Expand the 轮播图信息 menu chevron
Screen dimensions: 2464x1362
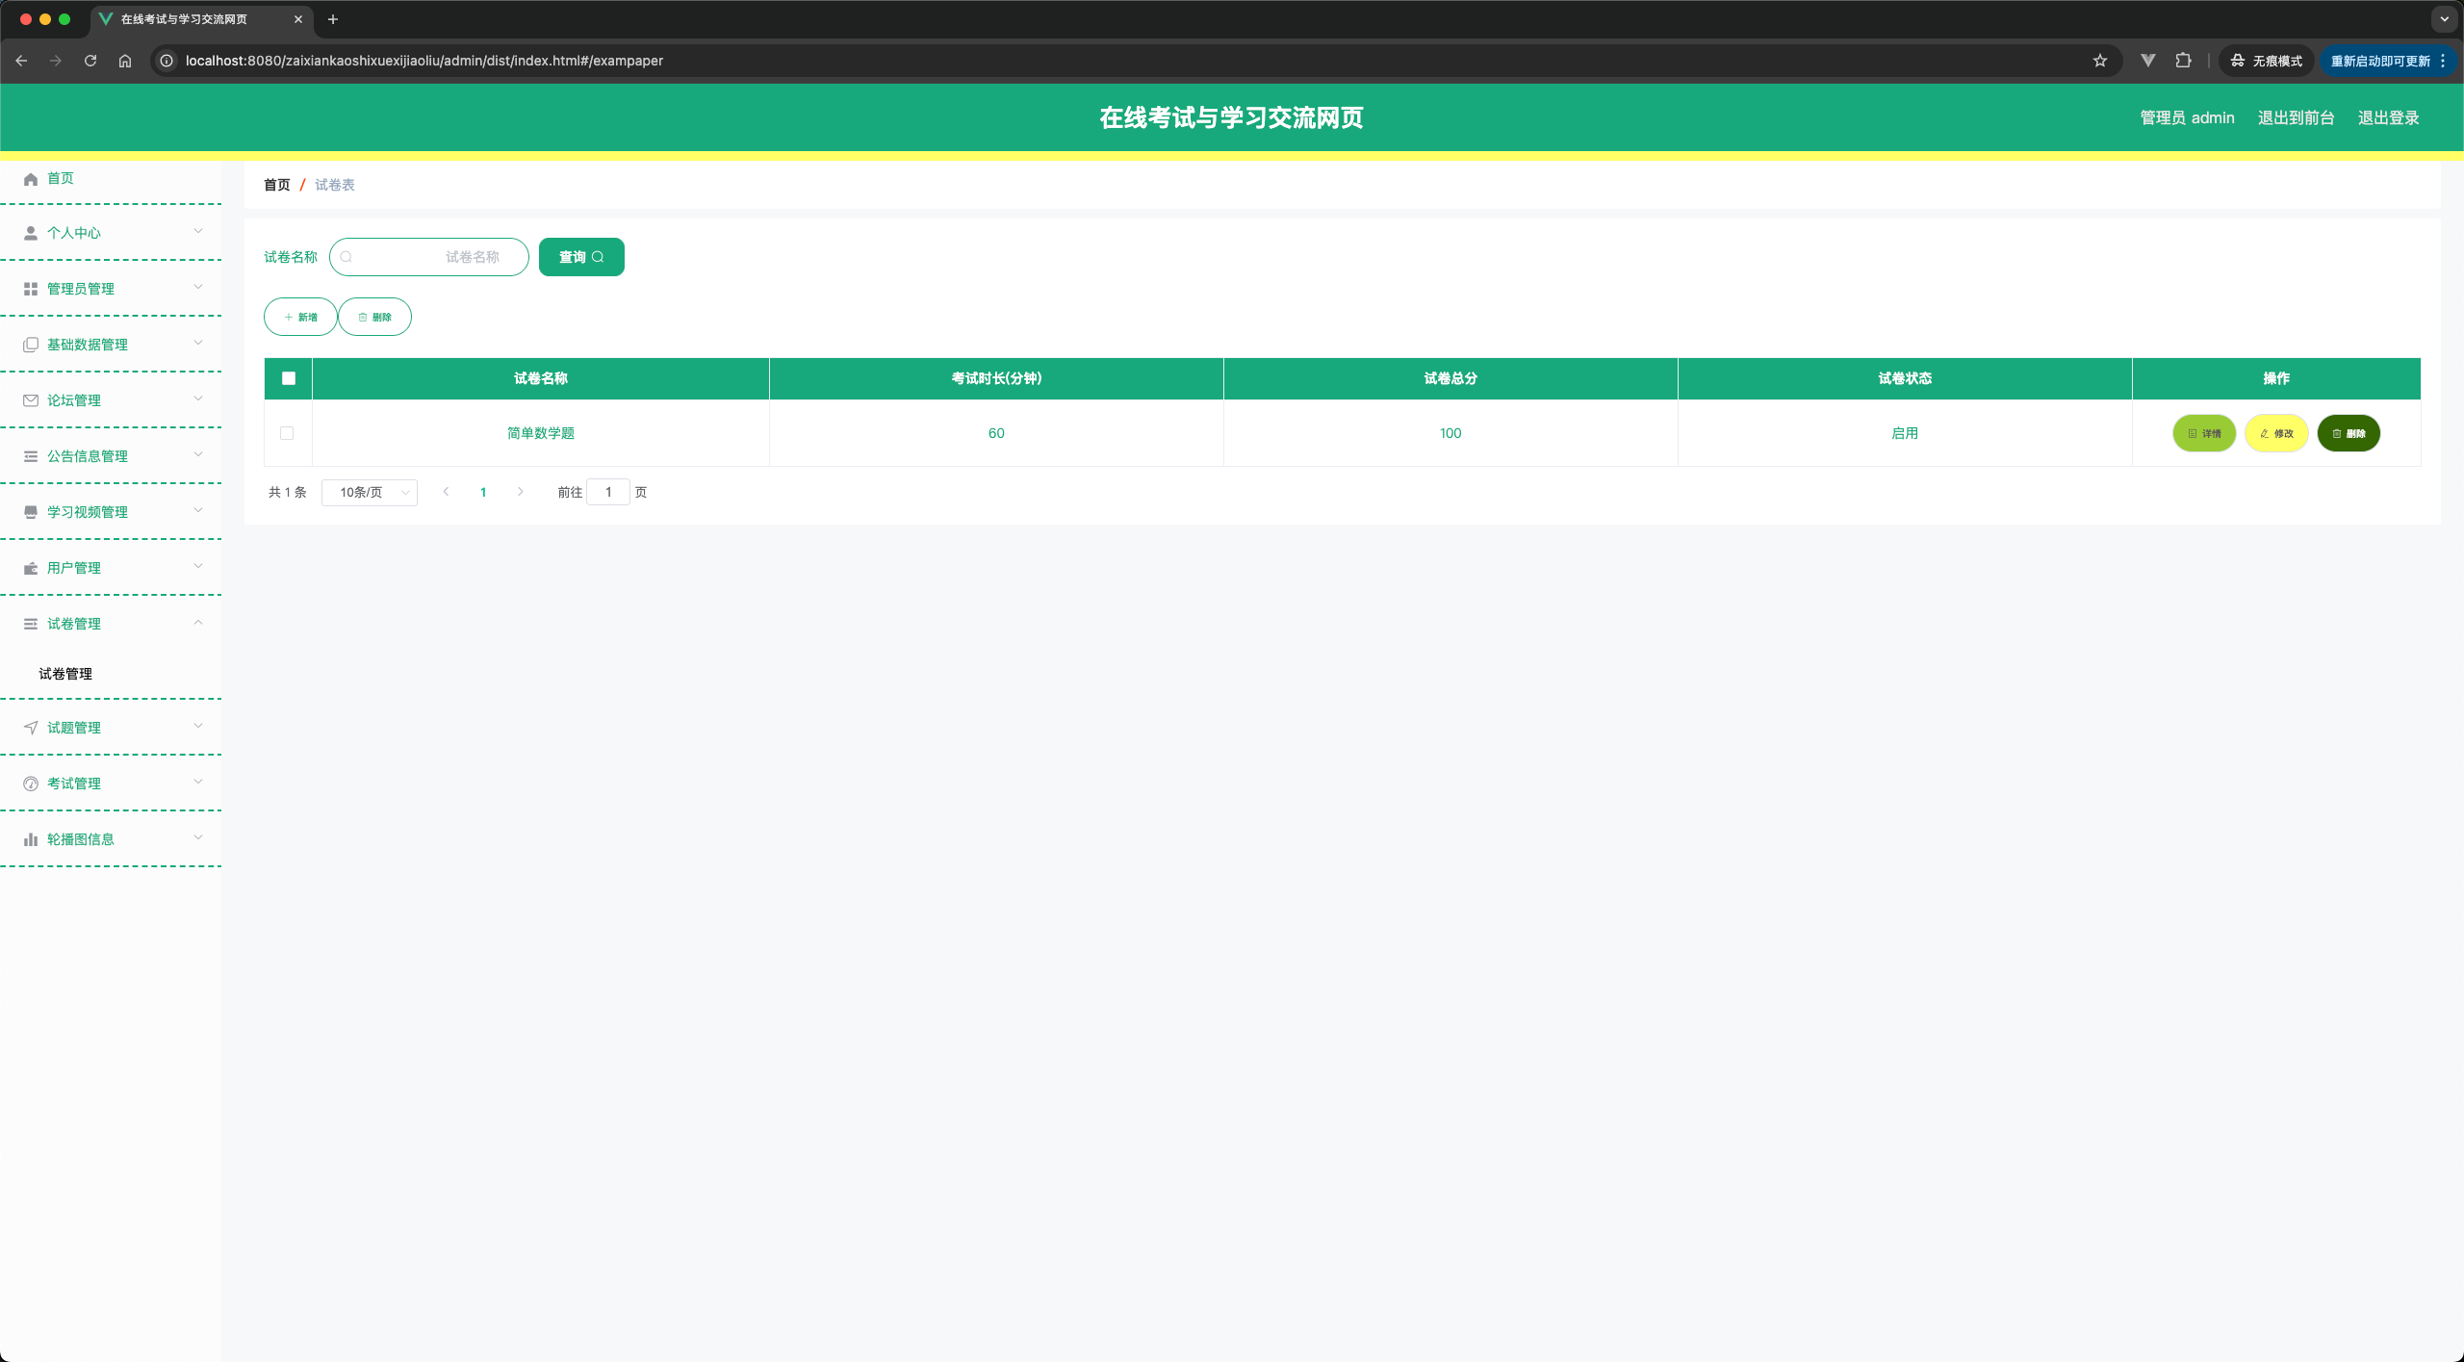tap(198, 837)
